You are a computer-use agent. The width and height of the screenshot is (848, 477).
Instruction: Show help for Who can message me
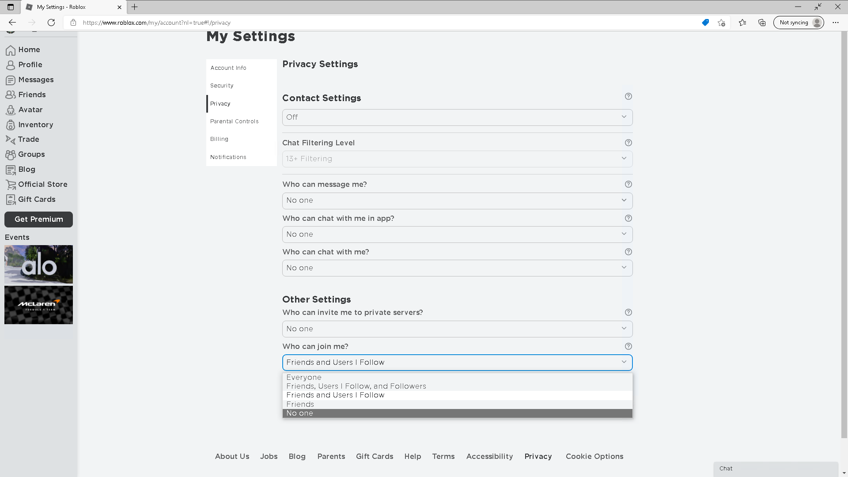pos(628,184)
